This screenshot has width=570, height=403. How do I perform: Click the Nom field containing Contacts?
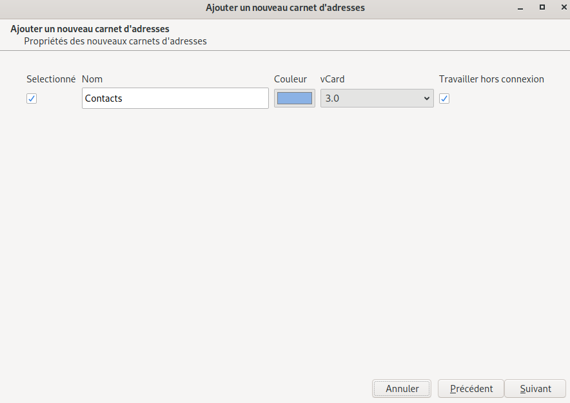[175, 98]
